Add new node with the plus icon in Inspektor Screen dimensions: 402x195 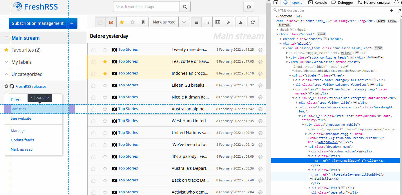392,10
